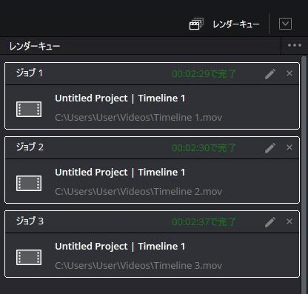Click the Timeline 1.mov output path
Viewport: 308px width, 294px height.
(138, 117)
